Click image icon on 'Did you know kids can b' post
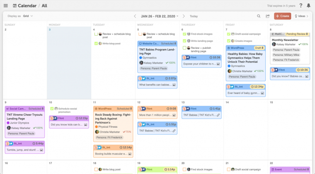Viewport: 315px width, 174px height. [x=85, y=125]
